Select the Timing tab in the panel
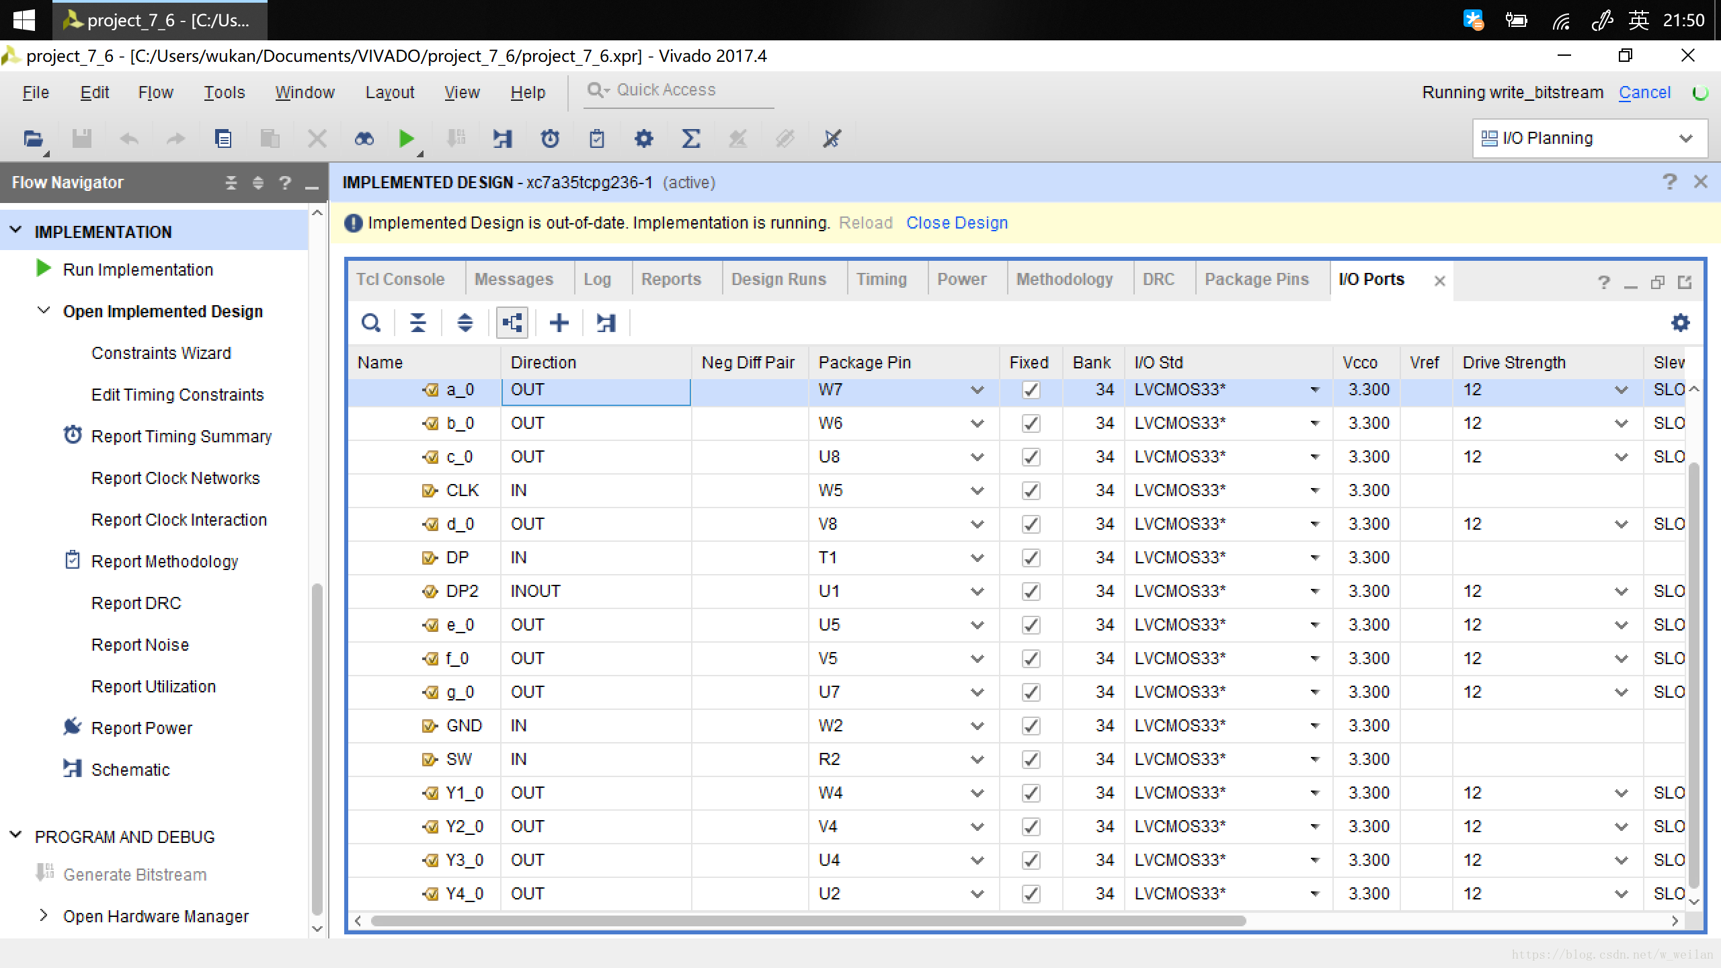Image resolution: width=1721 pixels, height=968 pixels. [x=882, y=279]
